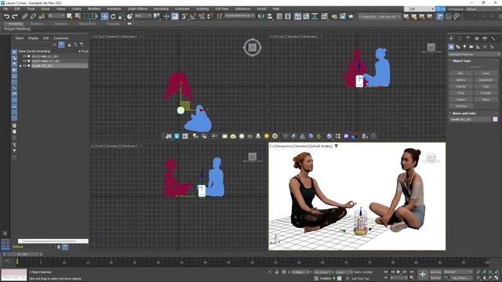Open the key filter Selected dropdown
The width and height of the screenshot is (502, 282).
(458, 272)
